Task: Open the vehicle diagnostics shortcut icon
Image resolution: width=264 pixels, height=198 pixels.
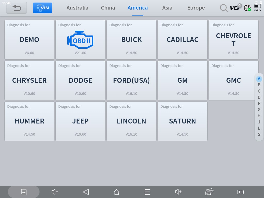Action: coord(209,192)
